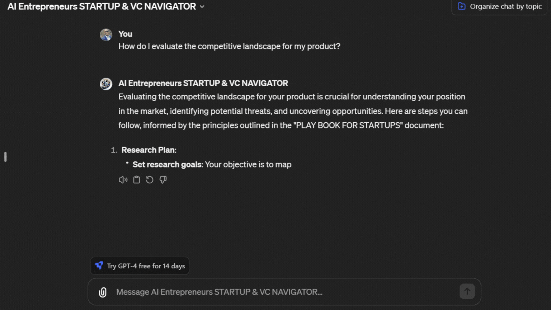Click the assistant's avatar in the response

click(x=106, y=84)
